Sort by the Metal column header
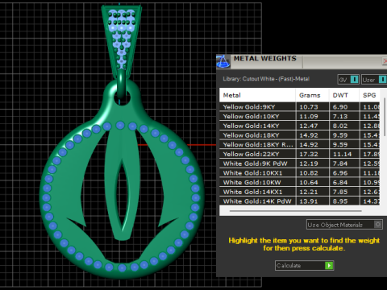The image size is (387, 290). [x=257, y=95]
